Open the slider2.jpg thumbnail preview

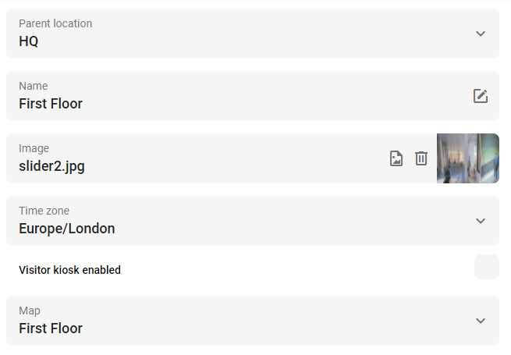467,158
